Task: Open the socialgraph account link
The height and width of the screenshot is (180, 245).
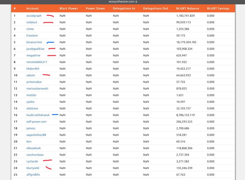Action: (x=34, y=16)
